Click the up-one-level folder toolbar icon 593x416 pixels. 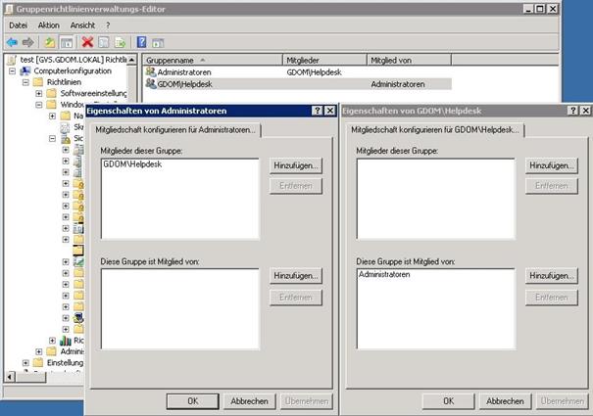point(48,42)
